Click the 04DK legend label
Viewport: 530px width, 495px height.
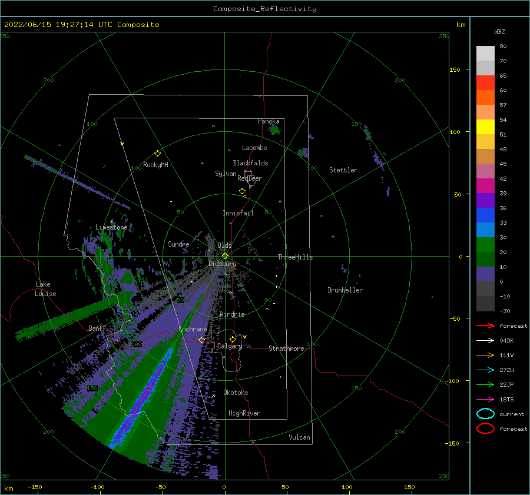point(506,341)
